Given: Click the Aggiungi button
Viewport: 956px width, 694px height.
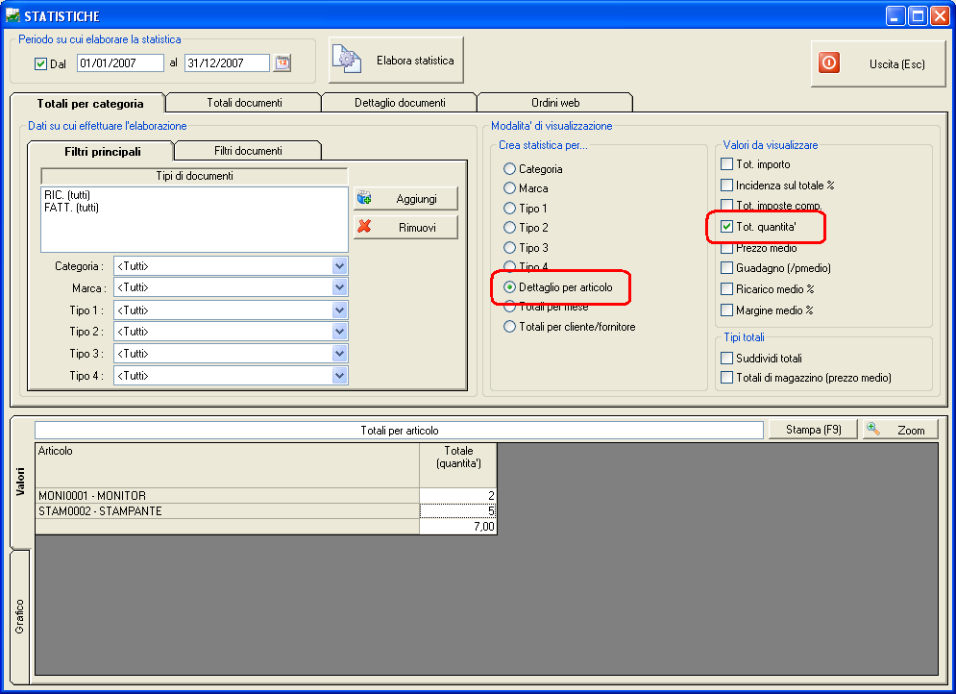Looking at the screenshot, I should [x=405, y=199].
